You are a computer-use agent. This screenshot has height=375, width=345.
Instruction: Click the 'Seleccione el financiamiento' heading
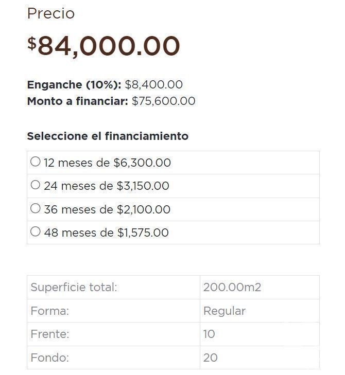tap(108, 136)
